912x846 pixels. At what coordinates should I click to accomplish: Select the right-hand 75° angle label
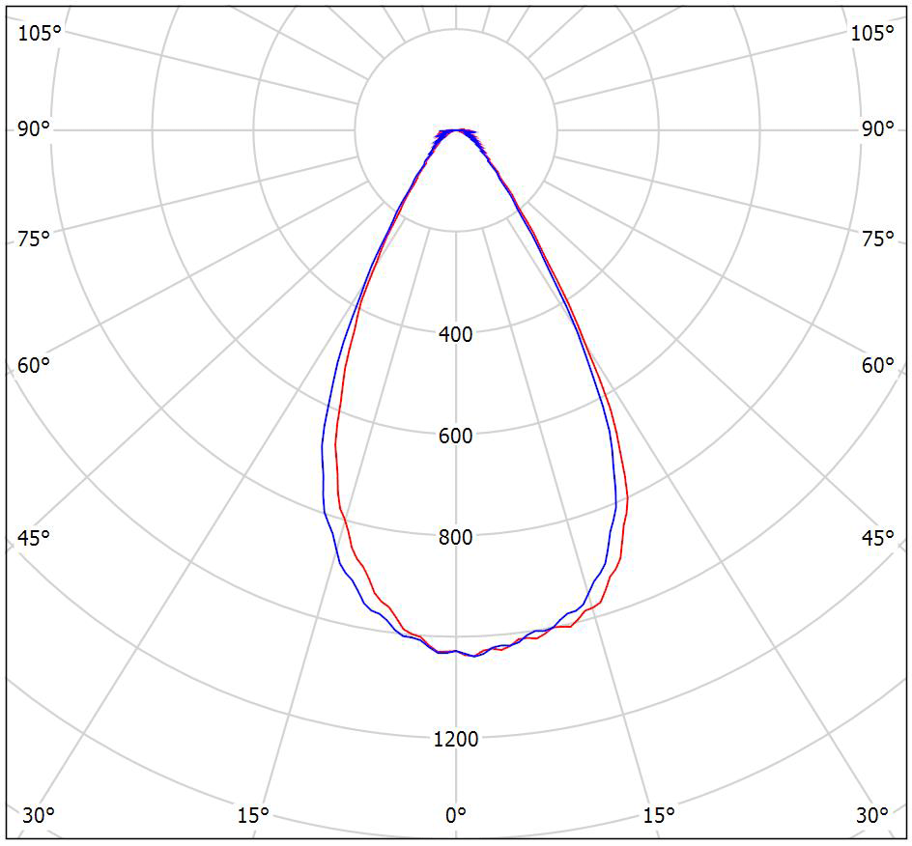pos(878,240)
